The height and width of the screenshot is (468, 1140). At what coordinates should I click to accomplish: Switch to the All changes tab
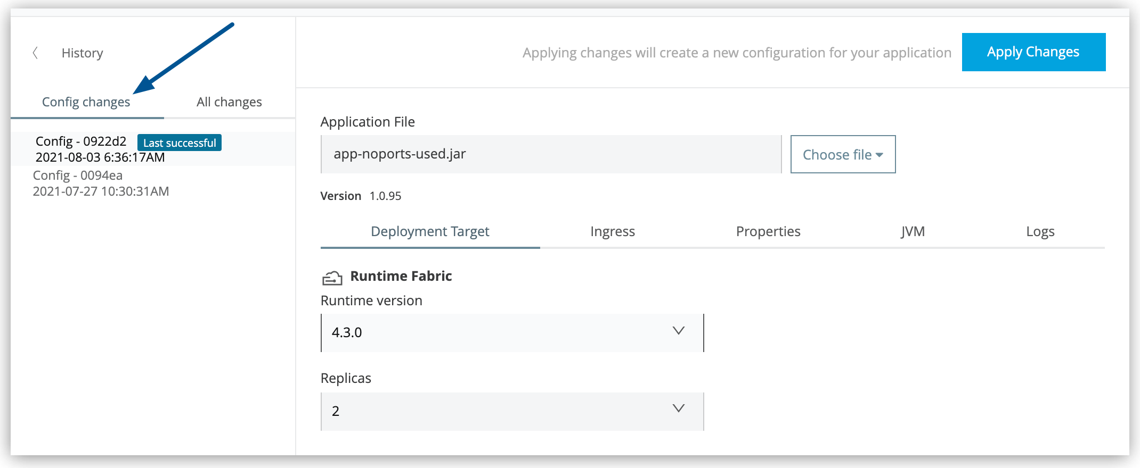click(x=229, y=102)
